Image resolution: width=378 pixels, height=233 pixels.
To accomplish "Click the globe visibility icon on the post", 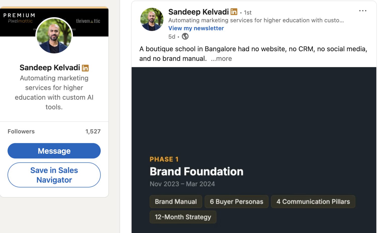I will point(185,36).
